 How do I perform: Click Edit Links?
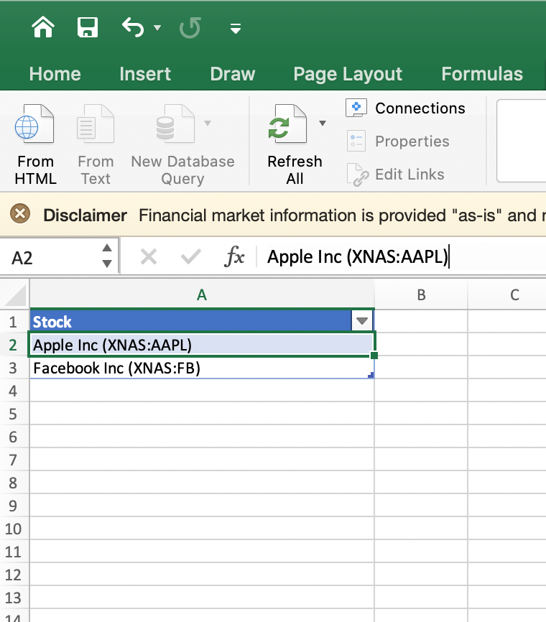[x=395, y=175]
